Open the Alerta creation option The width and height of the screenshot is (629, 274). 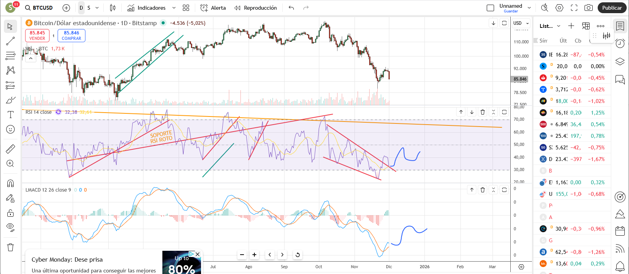[213, 8]
